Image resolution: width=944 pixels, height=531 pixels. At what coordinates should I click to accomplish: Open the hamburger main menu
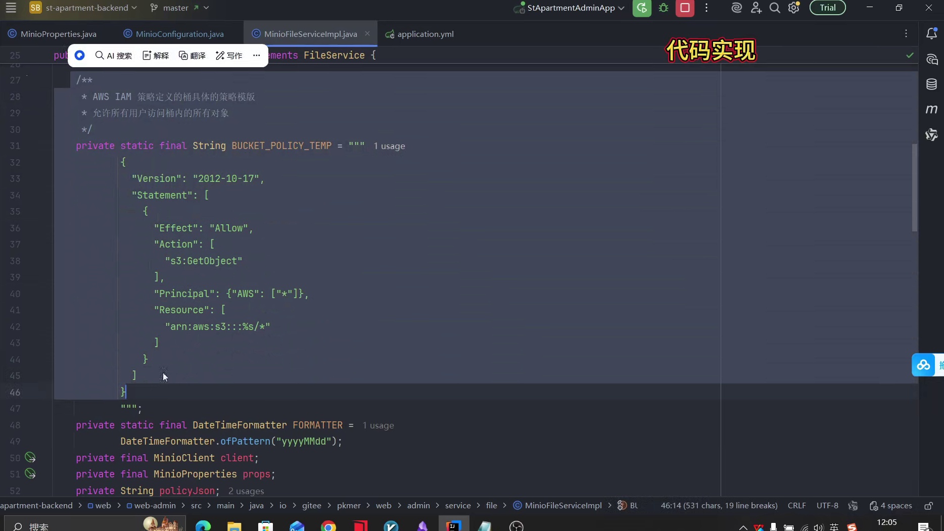coord(11,8)
